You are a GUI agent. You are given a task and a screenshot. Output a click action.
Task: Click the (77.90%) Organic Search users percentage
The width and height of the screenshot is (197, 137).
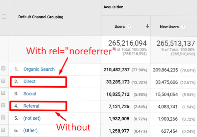[139, 70]
